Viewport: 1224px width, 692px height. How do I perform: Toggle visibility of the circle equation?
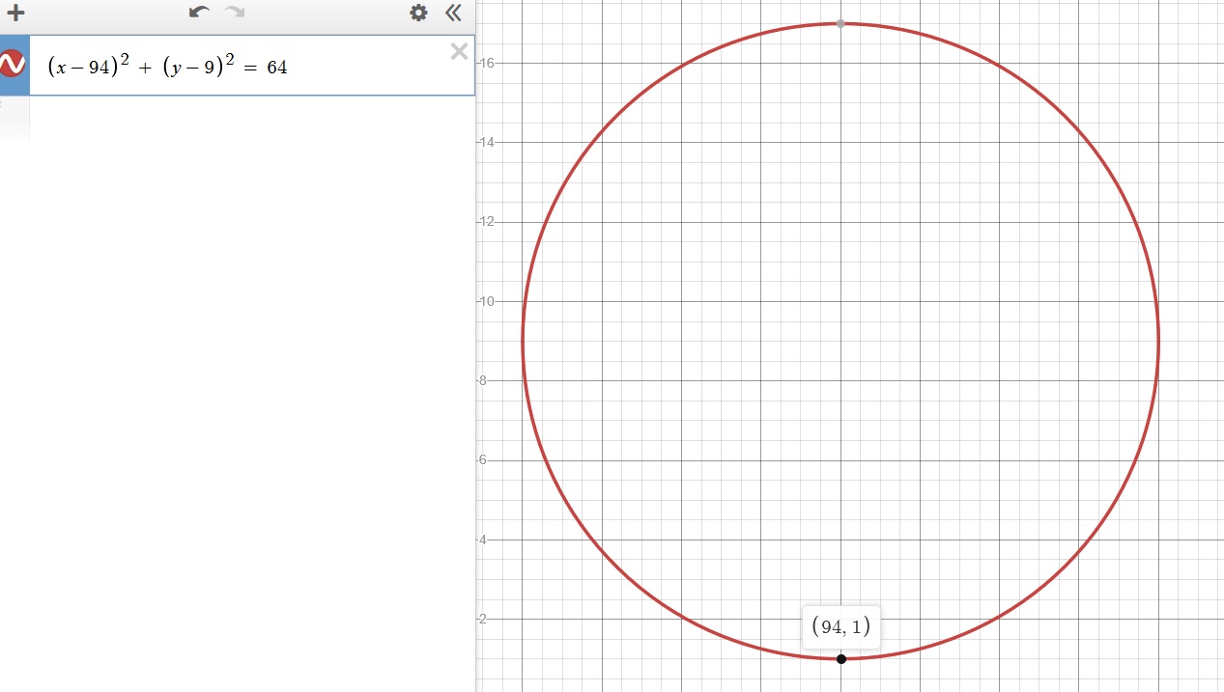point(13,65)
